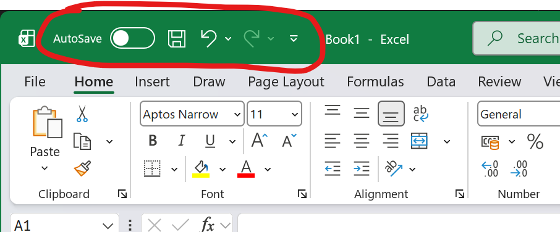Open the Copy options dropdown arrow
560x232 pixels.
[x=109, y=142]
